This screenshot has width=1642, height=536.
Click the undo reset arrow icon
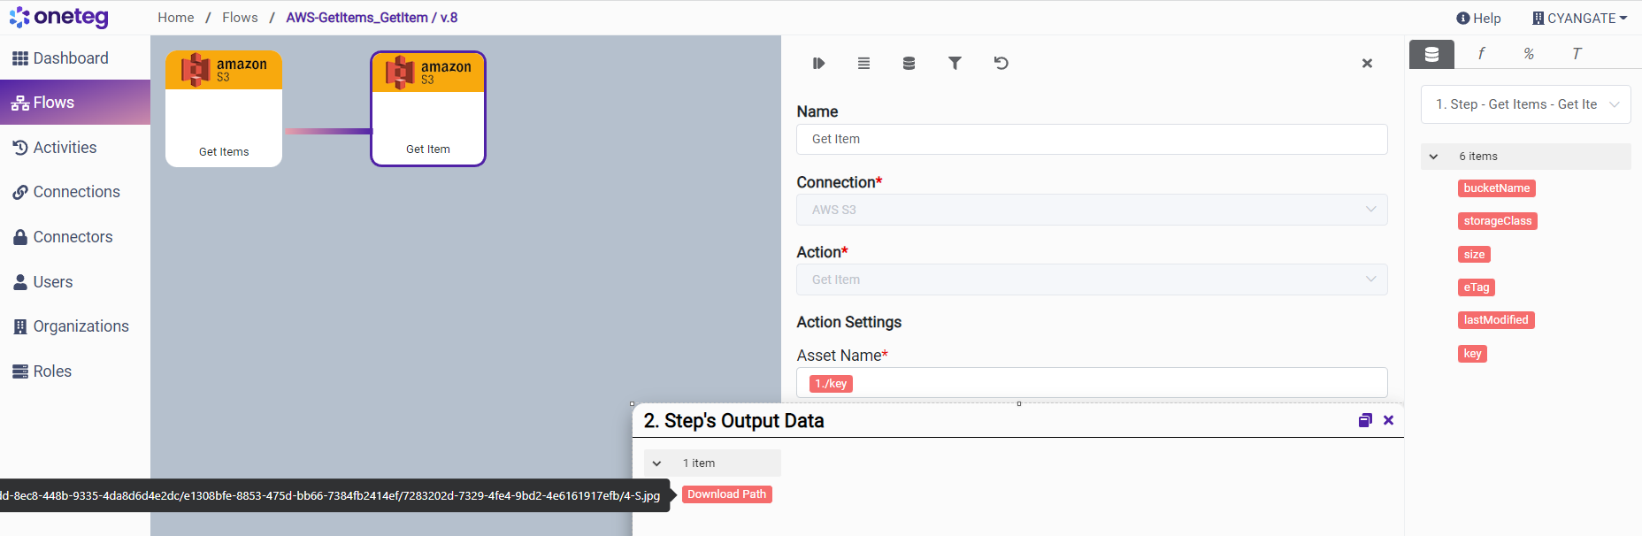click(1001, 63)
